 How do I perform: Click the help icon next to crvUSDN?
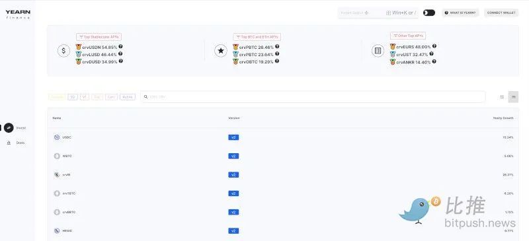(x=120, y=46)
